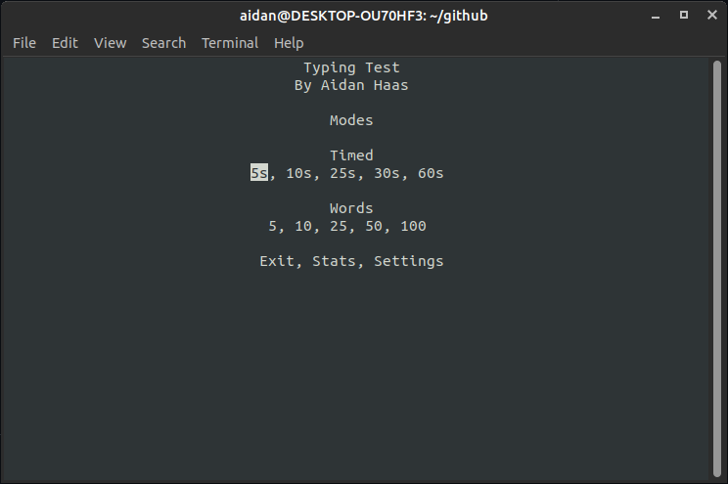728x484 pixels.
Task: Click the Exit option
Action: 277,261
